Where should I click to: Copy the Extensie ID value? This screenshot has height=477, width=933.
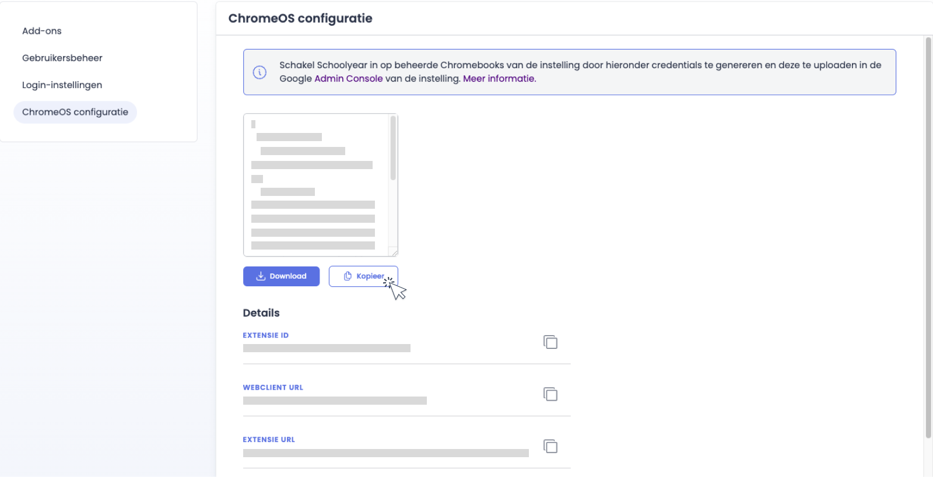(550, 342)
